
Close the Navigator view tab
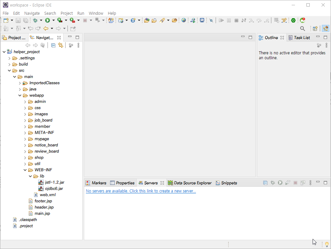[x=59, y=38]
